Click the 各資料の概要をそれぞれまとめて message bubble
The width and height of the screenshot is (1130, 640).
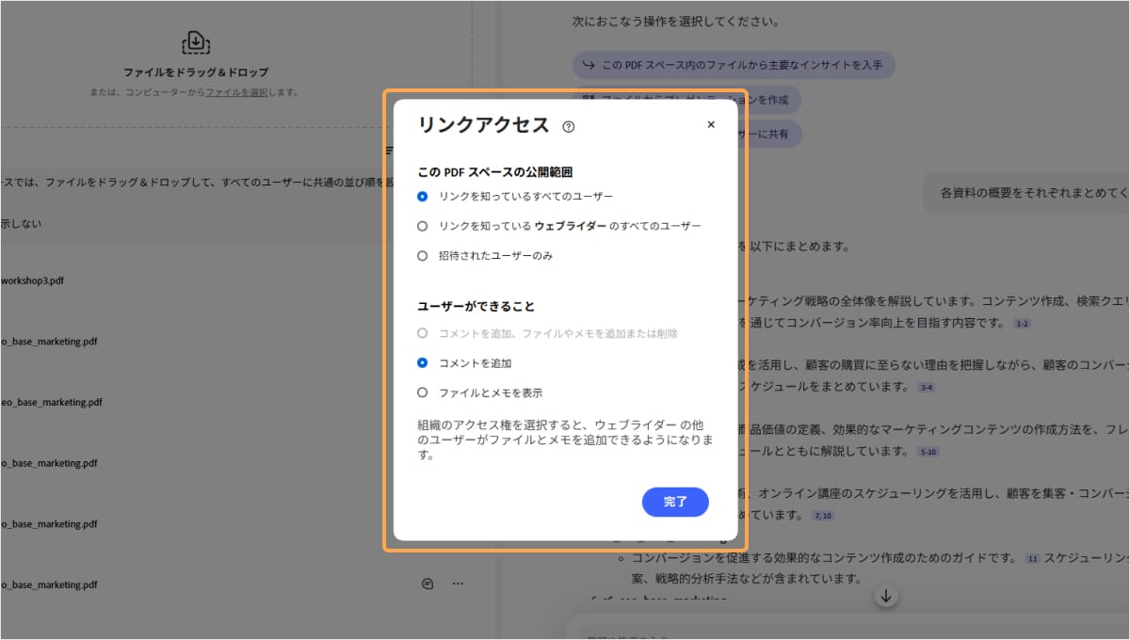click(1025, 193)
